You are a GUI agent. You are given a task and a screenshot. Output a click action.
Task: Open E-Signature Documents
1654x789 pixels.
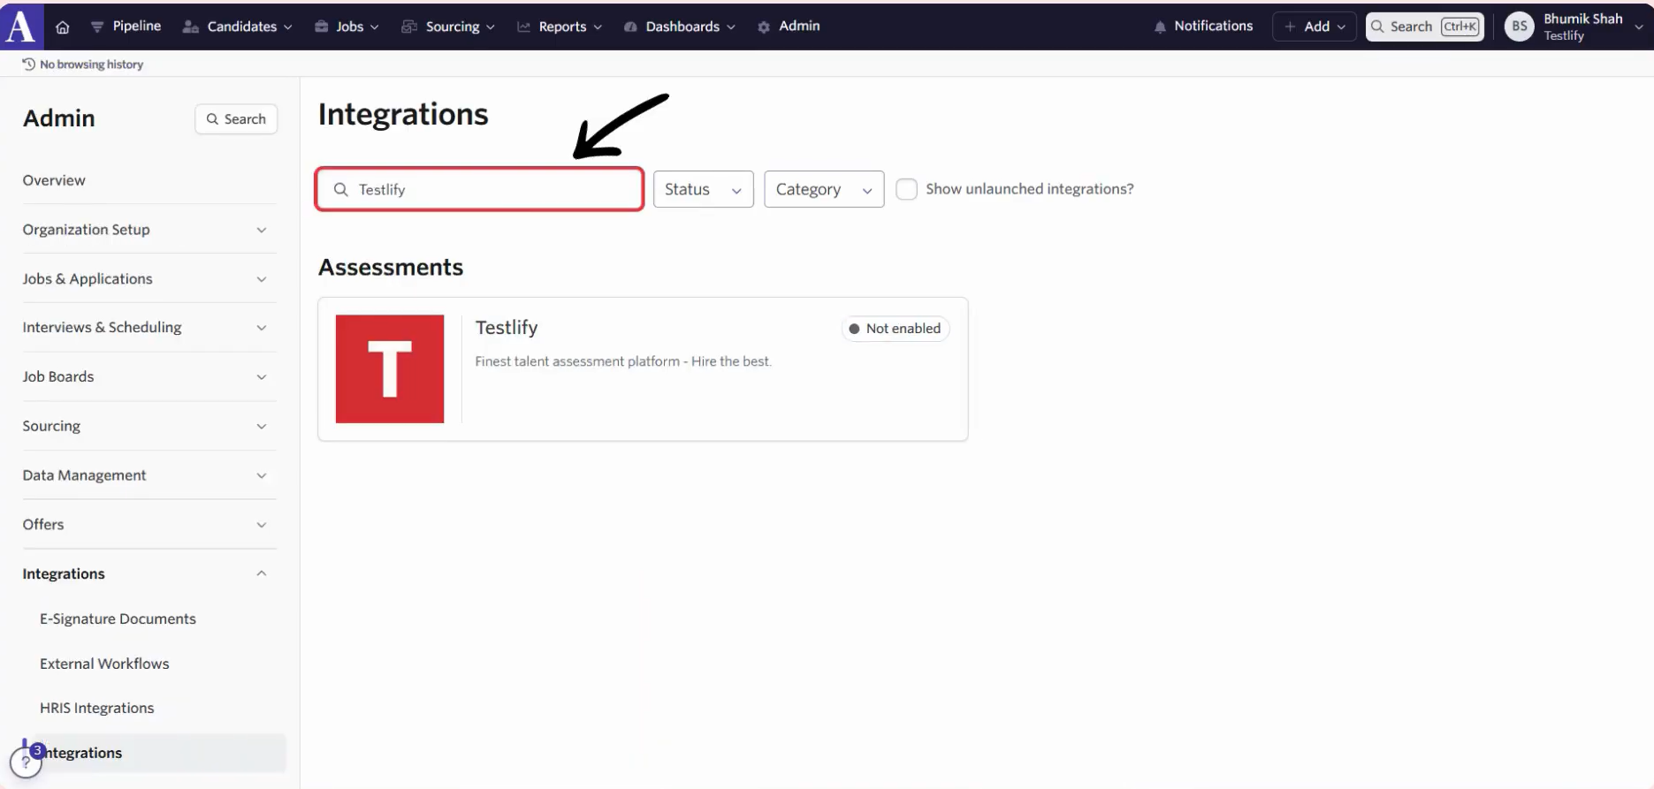[x=118, y=619]
